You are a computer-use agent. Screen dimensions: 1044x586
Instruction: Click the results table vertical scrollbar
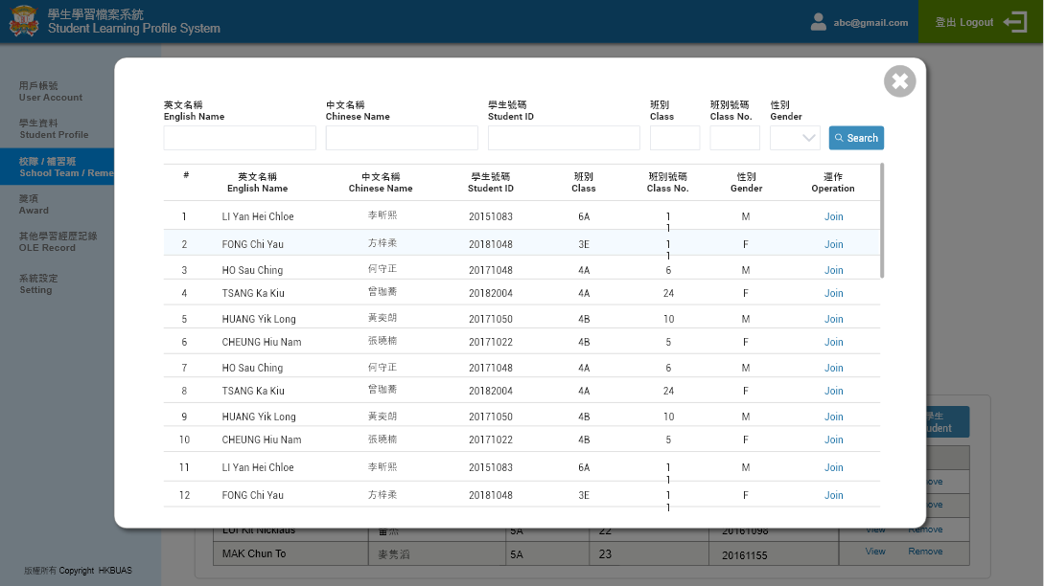click(x=882, y=220)
